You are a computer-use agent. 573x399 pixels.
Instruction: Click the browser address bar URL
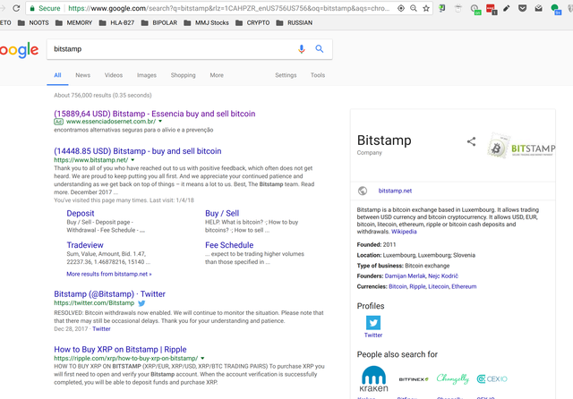click(229, 8)
